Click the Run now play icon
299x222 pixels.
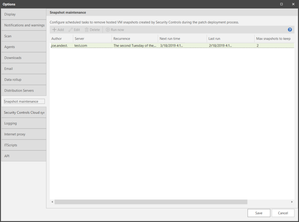[x=108, y=30]
